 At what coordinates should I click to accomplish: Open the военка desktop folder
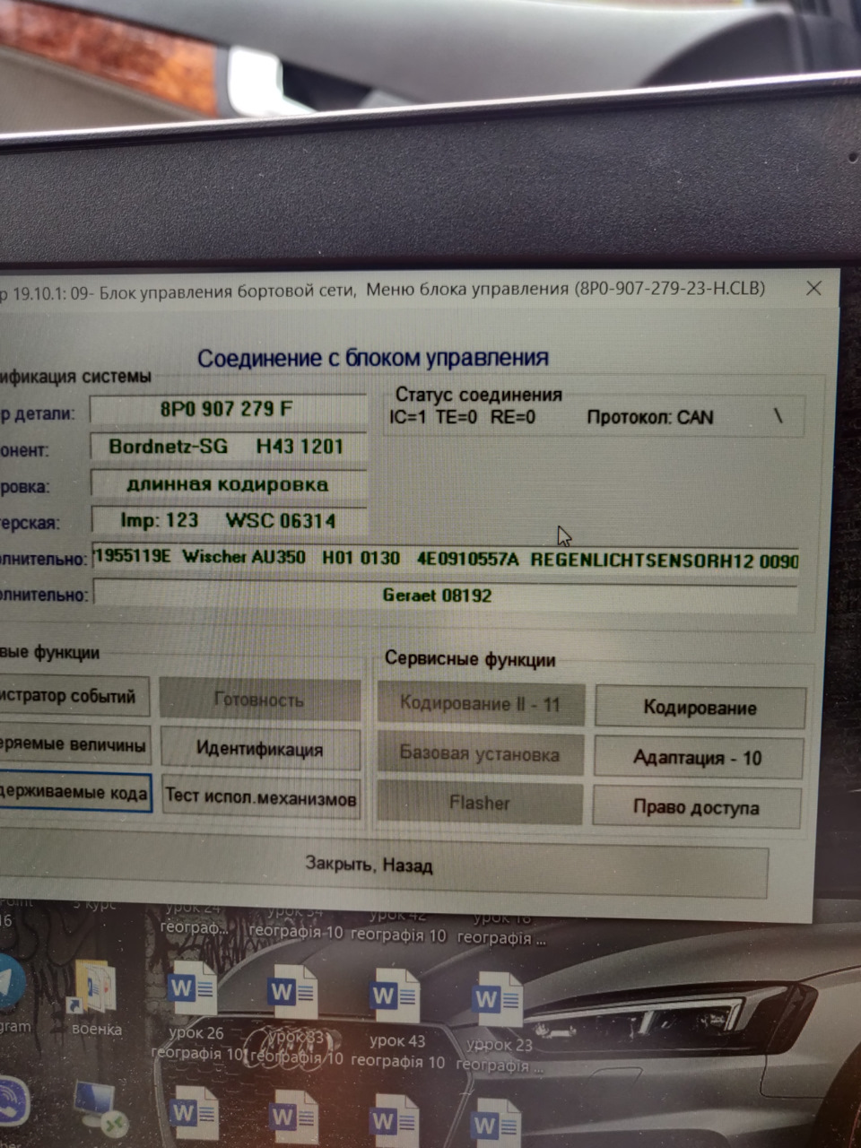click(x=96, y=996)
